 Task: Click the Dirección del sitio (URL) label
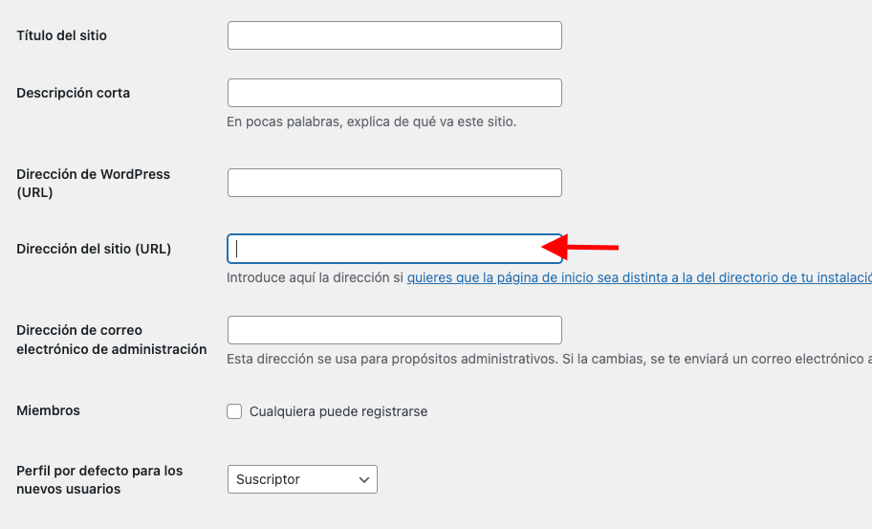tap(94, 249)
